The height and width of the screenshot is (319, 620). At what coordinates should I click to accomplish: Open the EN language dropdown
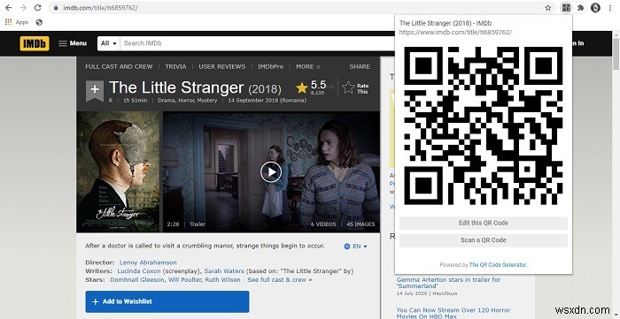[x=355, y=246]
